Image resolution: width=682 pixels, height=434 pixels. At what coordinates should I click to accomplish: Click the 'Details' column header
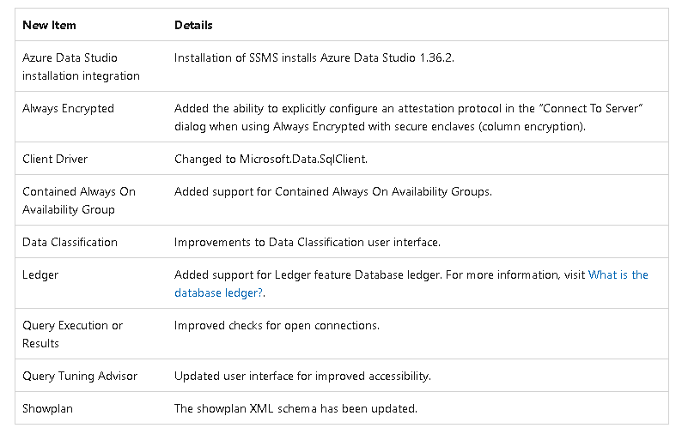193,25
